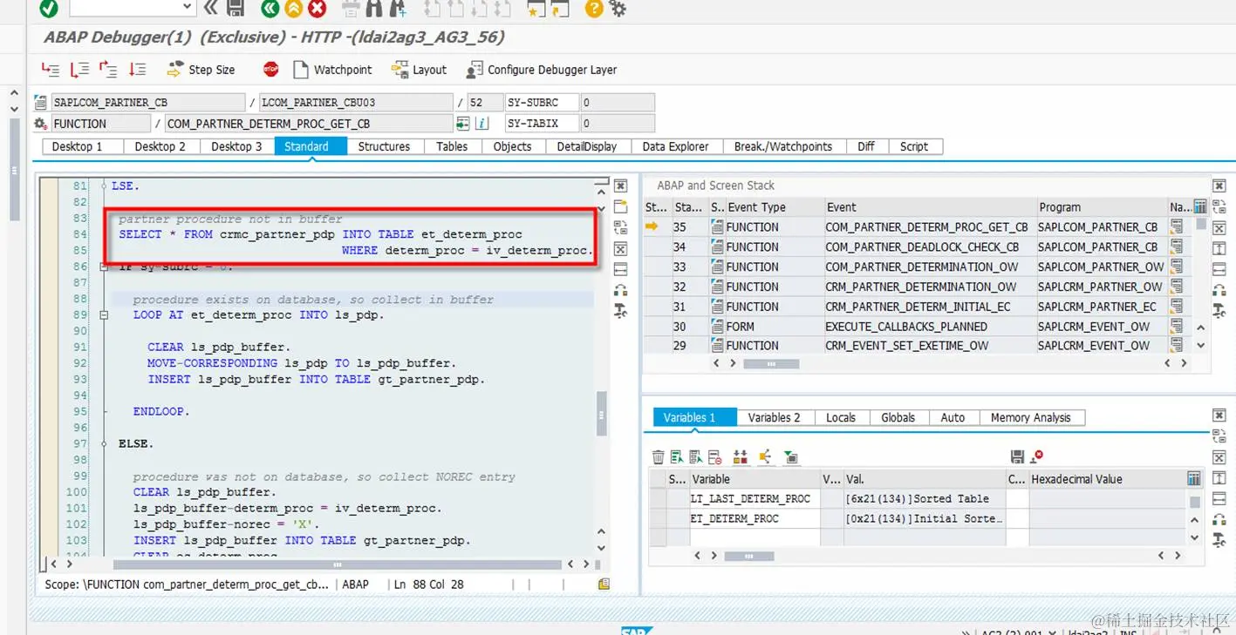This screenshot has width=1236, height=635.
Task: Switch to the Structures tab
Action: [384, 146]
